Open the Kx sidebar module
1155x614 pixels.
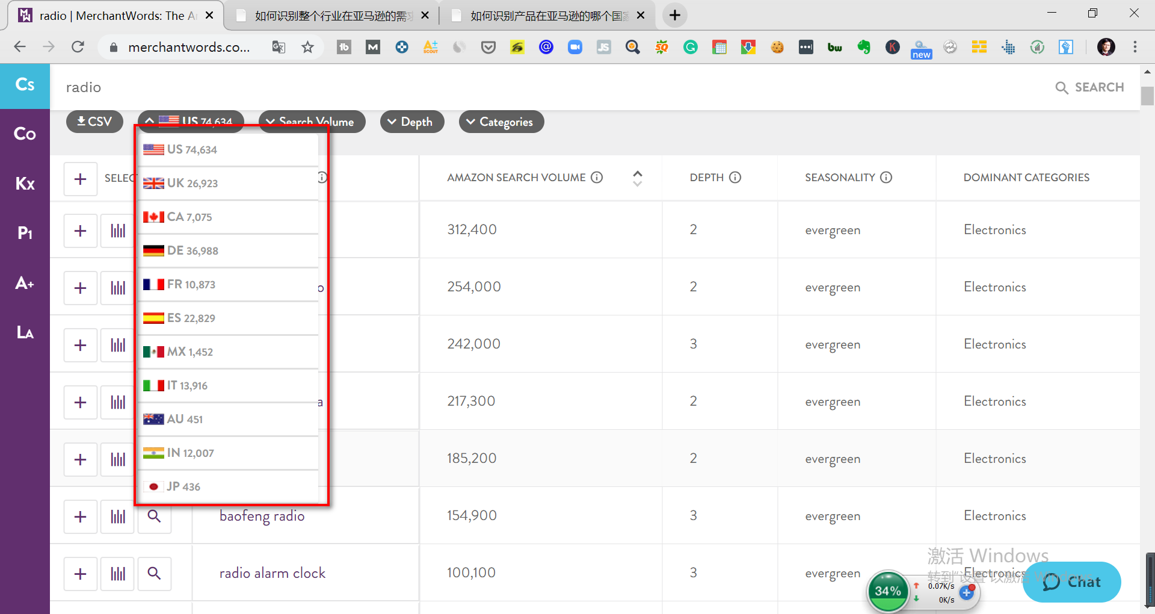(25, 184)
